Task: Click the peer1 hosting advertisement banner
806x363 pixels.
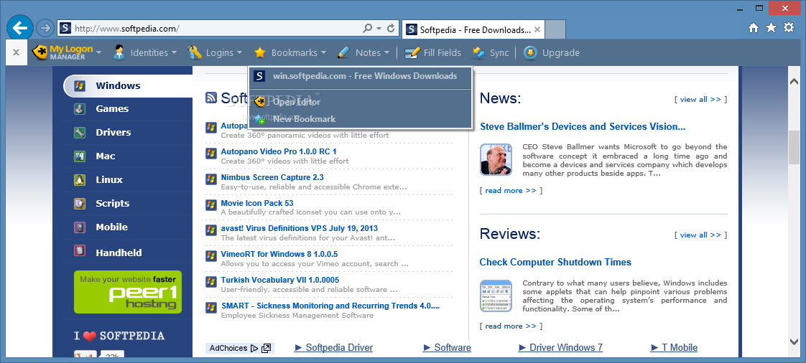Action: tap(127, 292)
